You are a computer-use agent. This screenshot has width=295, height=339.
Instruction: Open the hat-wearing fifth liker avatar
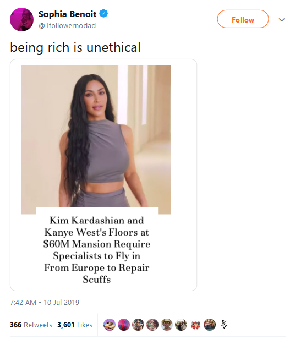pos(167,325)
